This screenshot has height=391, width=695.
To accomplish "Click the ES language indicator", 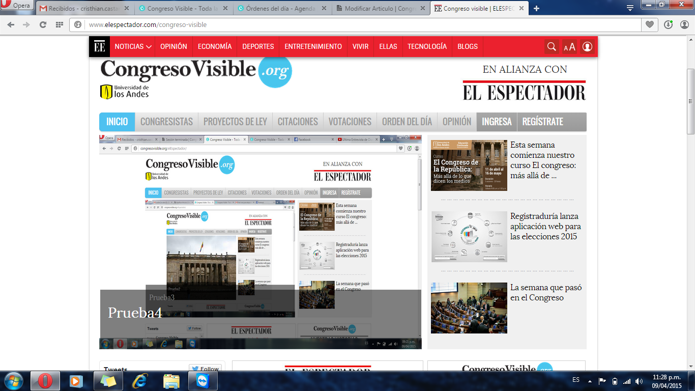I will [x=575, y=380].
